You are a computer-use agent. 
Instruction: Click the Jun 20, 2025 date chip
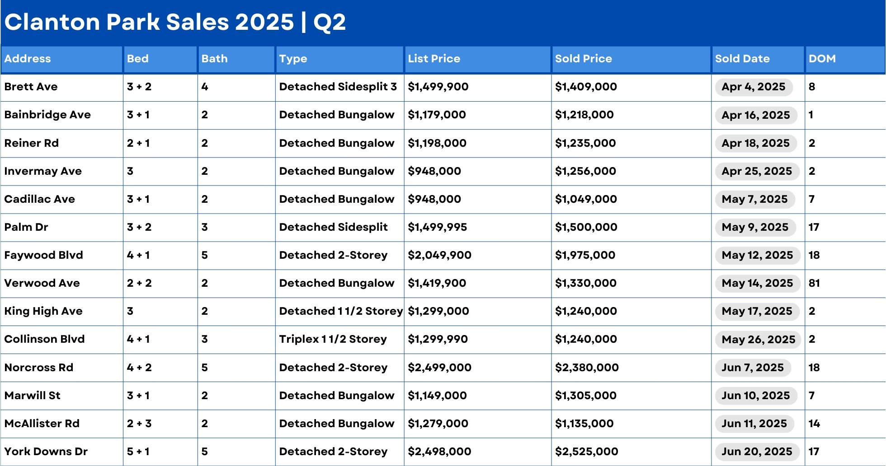point(757,452)
